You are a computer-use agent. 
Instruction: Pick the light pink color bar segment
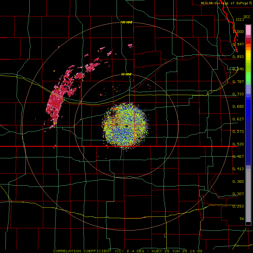(x=248, y=30)
